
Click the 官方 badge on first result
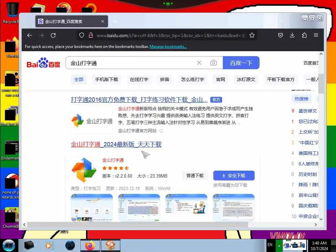pos(216,100)
